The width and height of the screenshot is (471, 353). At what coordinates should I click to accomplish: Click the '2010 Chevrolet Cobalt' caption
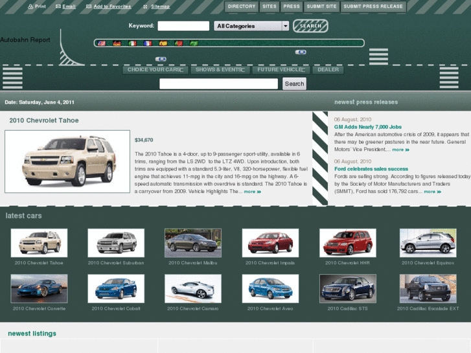pos(116,308)
